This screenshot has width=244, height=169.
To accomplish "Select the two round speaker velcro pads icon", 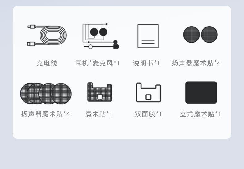I will (x=200, y=34).
